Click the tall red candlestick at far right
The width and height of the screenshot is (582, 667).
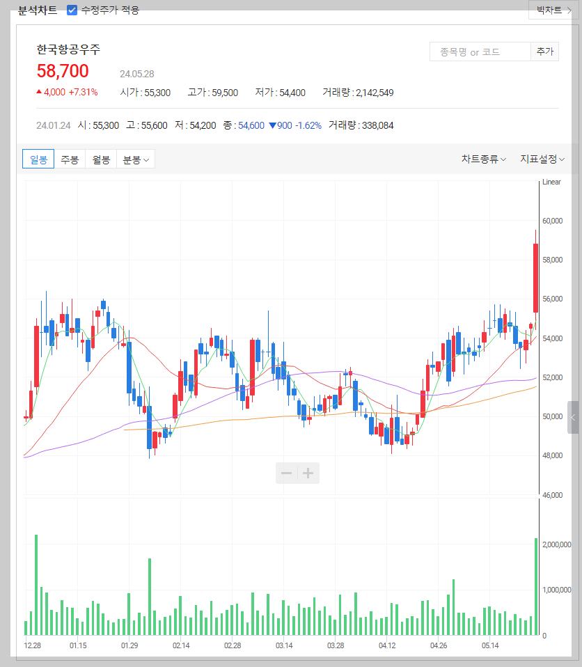(535, 278)
